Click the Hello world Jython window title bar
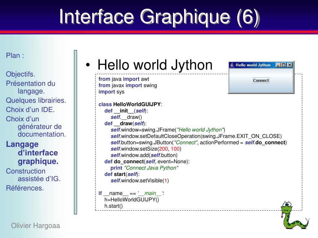The width and height of the screenshot is (318, 238). click(x=261, y=65)
